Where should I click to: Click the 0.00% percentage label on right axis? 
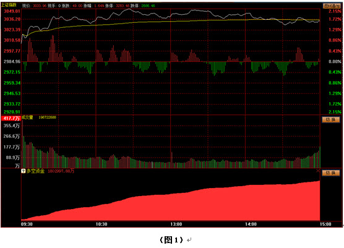(335, 62)
